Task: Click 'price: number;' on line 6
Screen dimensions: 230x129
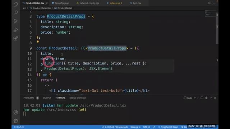Action: [x=55, y=32]
